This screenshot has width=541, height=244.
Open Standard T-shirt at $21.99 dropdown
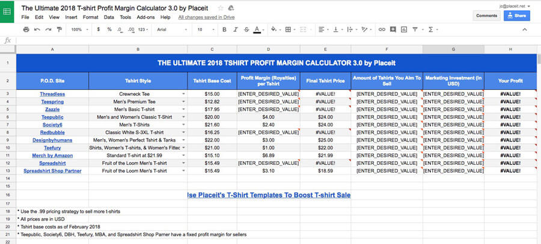click(x=183, y=155)
